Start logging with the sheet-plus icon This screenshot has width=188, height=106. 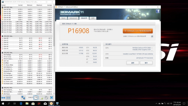41,98
